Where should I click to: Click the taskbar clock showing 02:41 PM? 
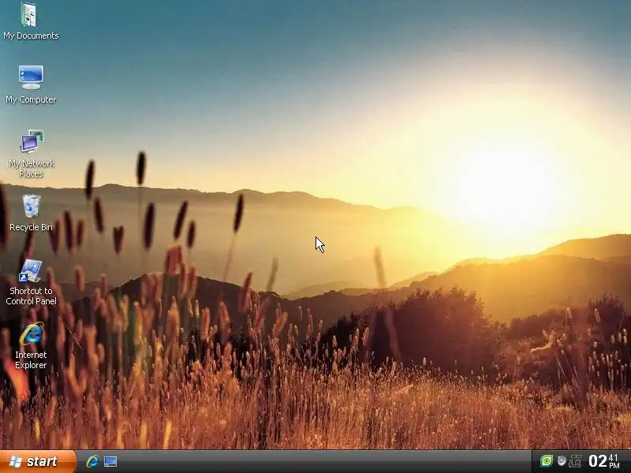pos(604,461)
